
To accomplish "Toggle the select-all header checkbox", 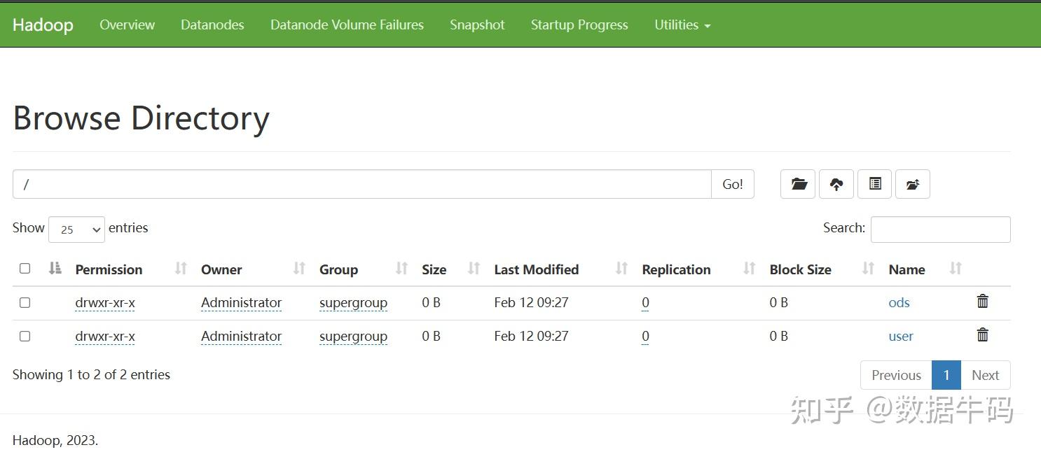I will [25, 269].
